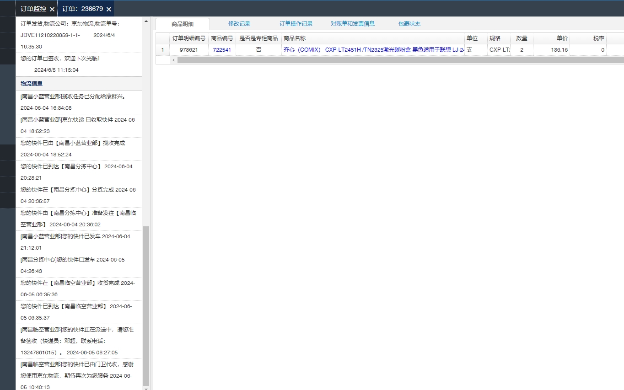Click the 单位 column header
The height and width of the screenshot is (390, 624).
(476, 38)
